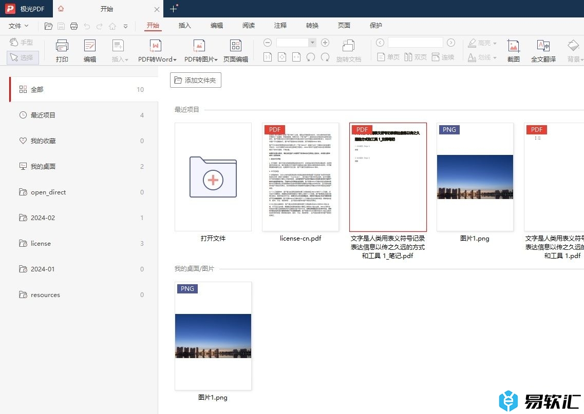Image resolution: width=584 pixels, height=414 pixels.
Task: Switch to the 保护 ribbon tab
Action: point(376,26)
